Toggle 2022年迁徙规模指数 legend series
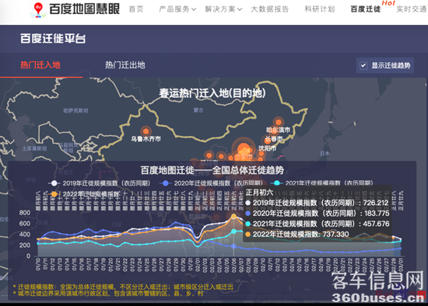Image resolution: width=428 pixels, height=306 pixels. pos(84,194)
